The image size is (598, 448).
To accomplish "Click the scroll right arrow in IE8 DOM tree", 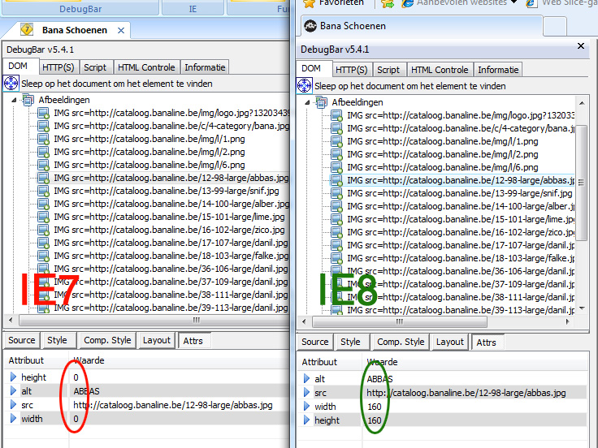I will [568, 322].
